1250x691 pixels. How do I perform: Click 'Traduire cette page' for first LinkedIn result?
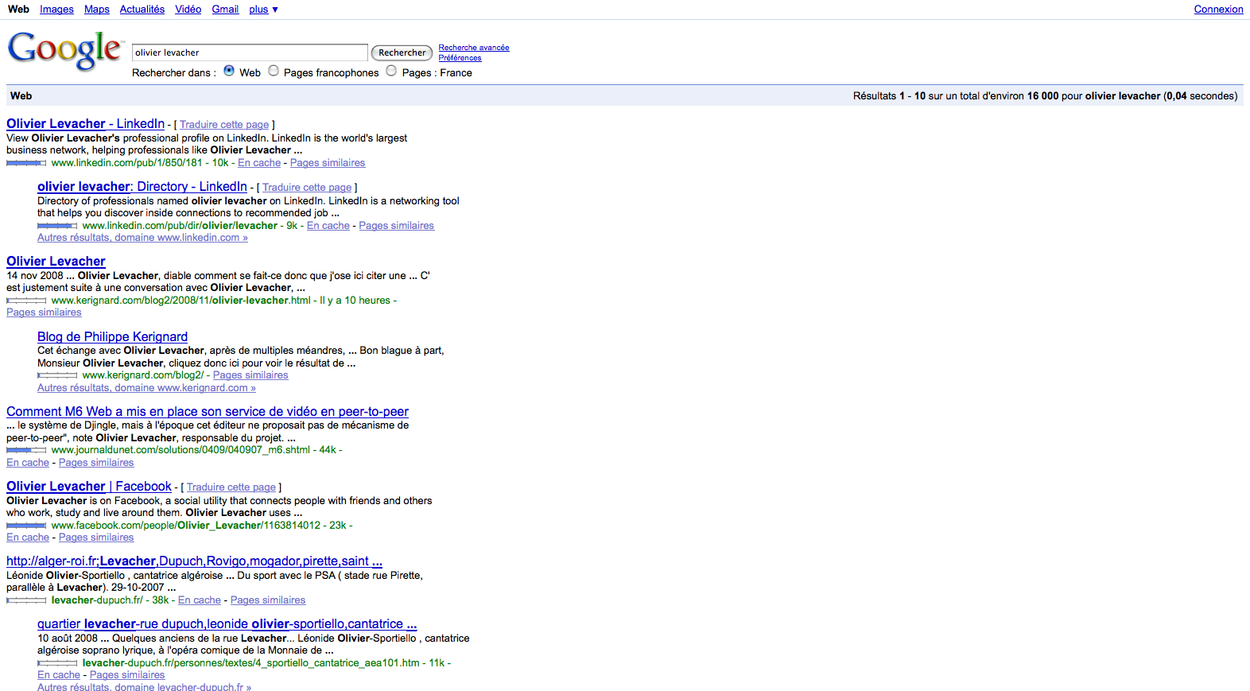[x=224, y=125]
